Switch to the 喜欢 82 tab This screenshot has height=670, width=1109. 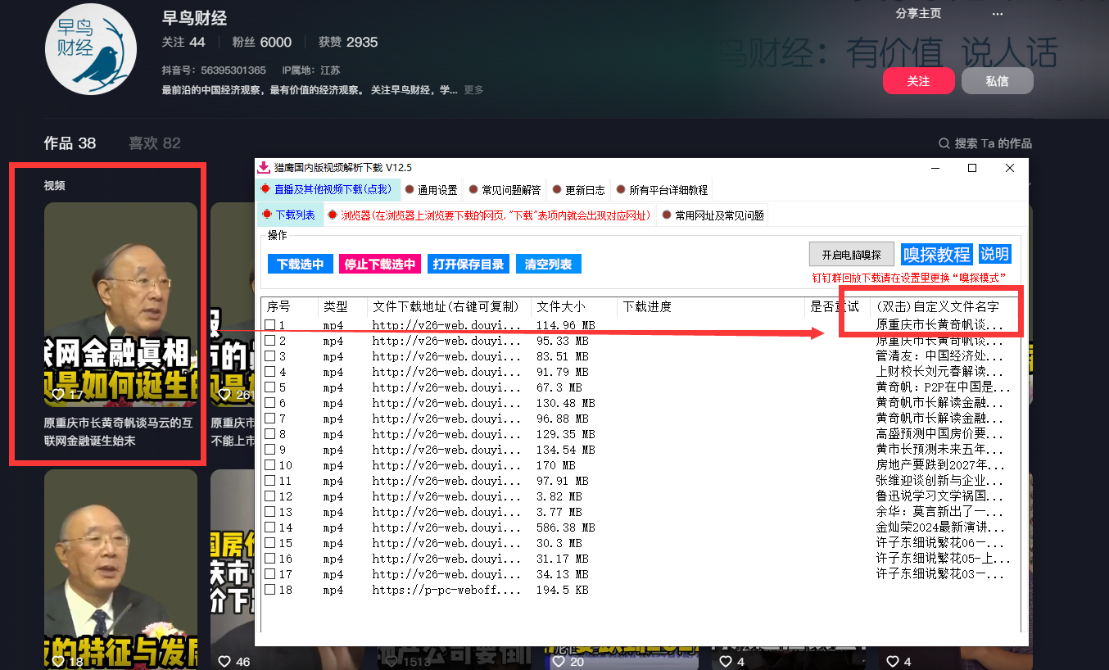(154, 143)
